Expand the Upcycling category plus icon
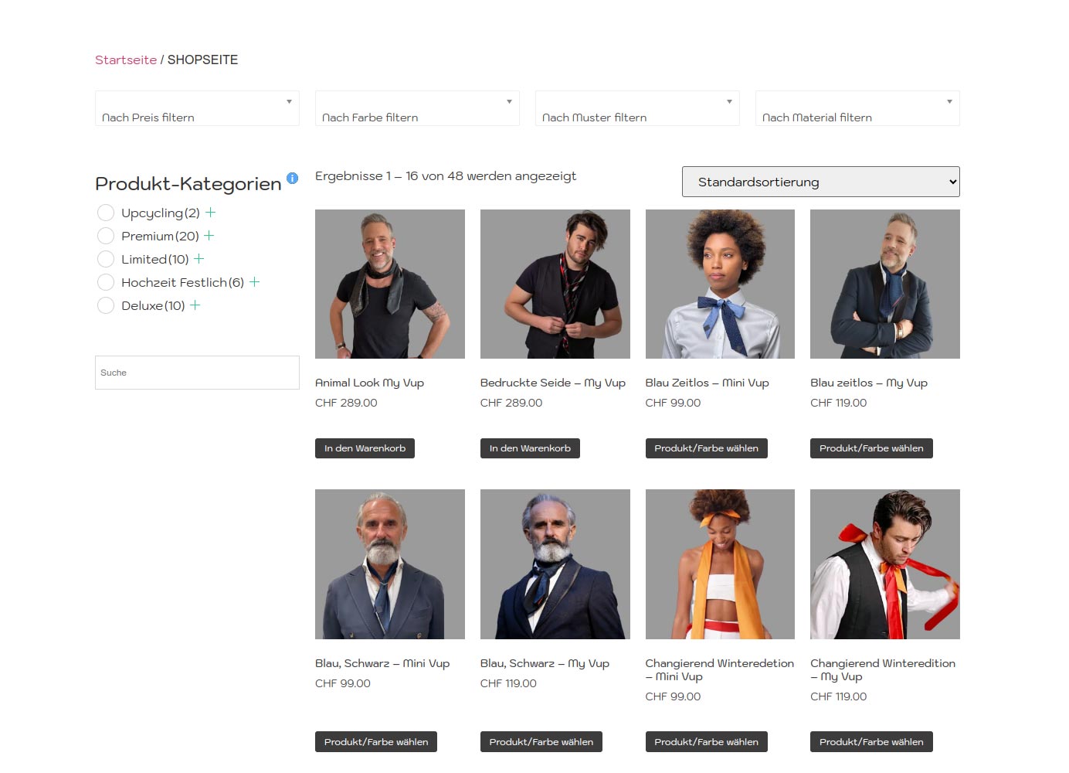 coord(210,213)
